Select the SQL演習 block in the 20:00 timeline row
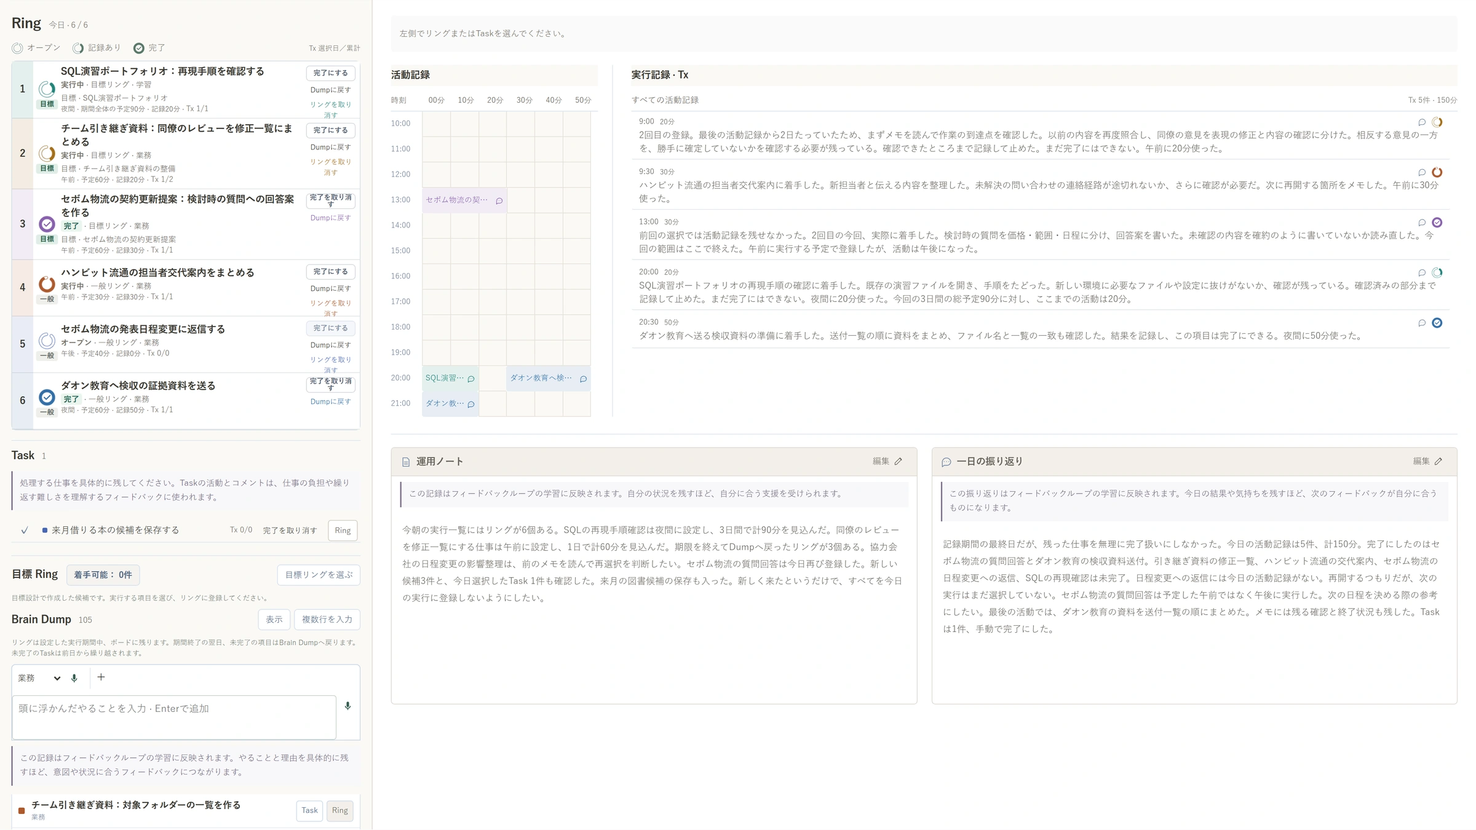 (450, 378)
